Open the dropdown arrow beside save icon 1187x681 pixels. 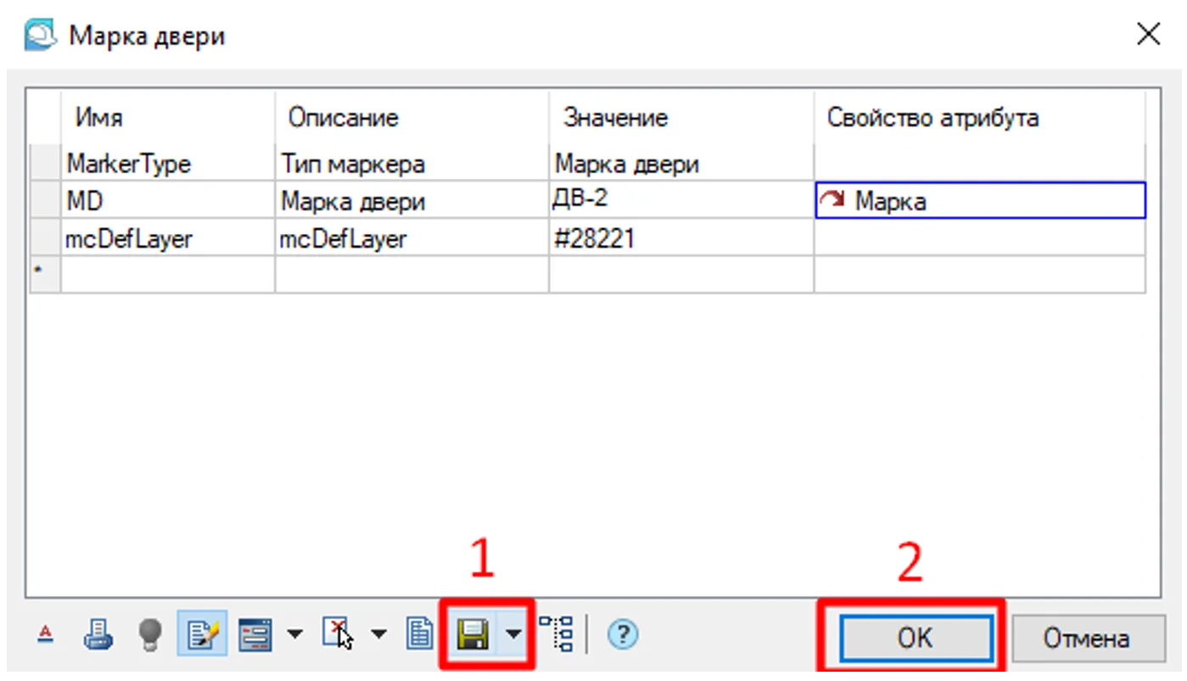(x=513, y=634)
